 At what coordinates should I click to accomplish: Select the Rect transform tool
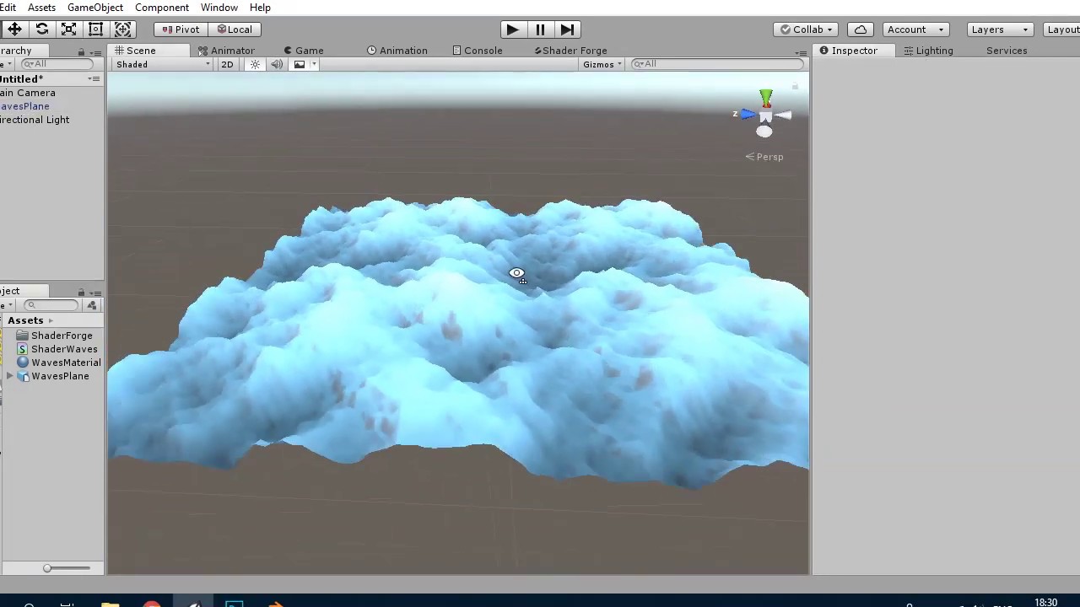(95, 30)
